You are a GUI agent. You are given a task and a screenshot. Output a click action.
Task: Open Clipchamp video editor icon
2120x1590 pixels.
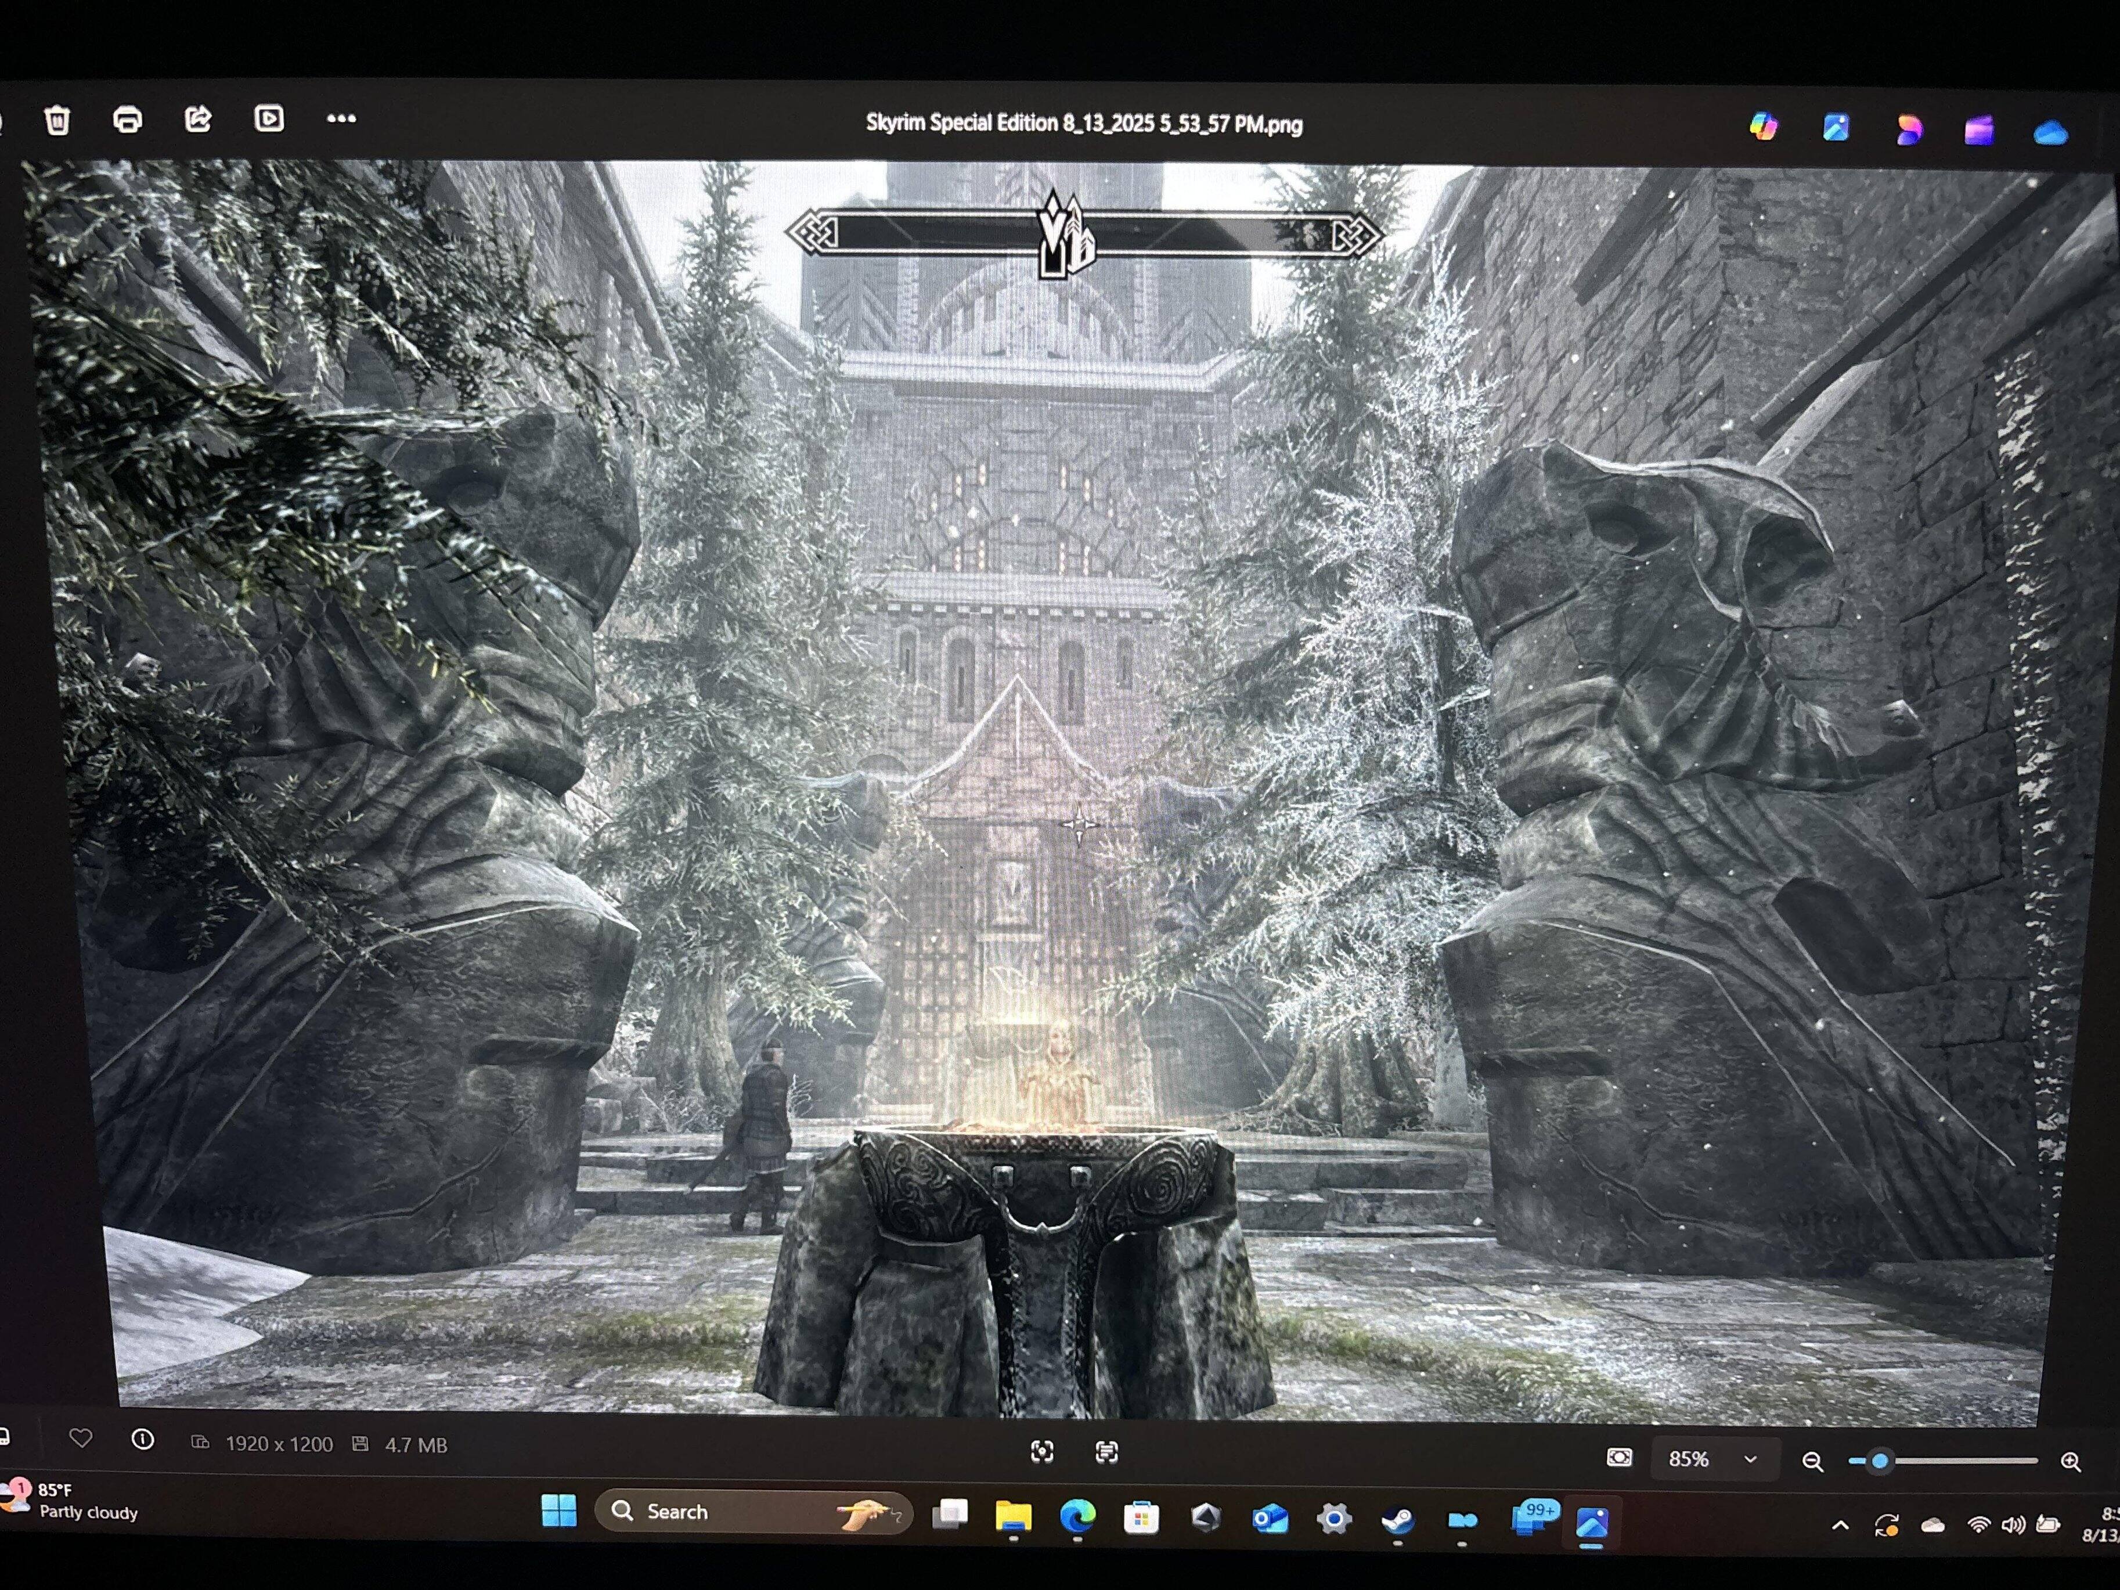pyautogui.click(x=1979, y=131)
